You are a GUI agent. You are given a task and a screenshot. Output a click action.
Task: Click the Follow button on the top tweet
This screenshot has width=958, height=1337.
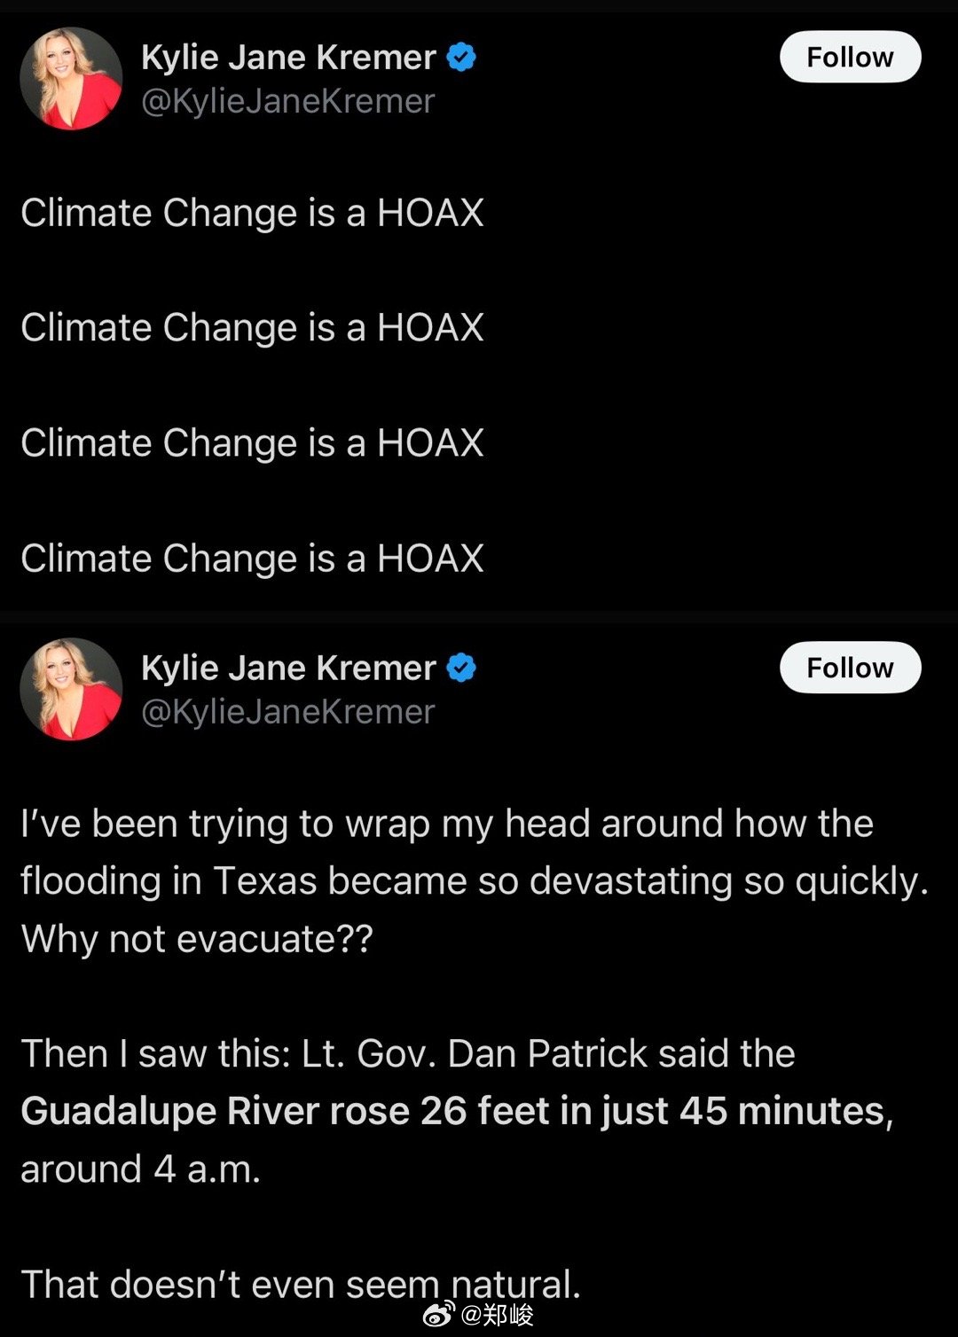tap(850, 57)
